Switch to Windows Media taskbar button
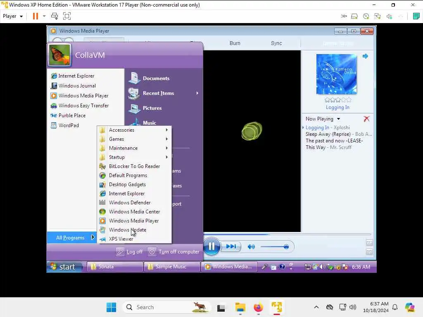 click(229, 267)
